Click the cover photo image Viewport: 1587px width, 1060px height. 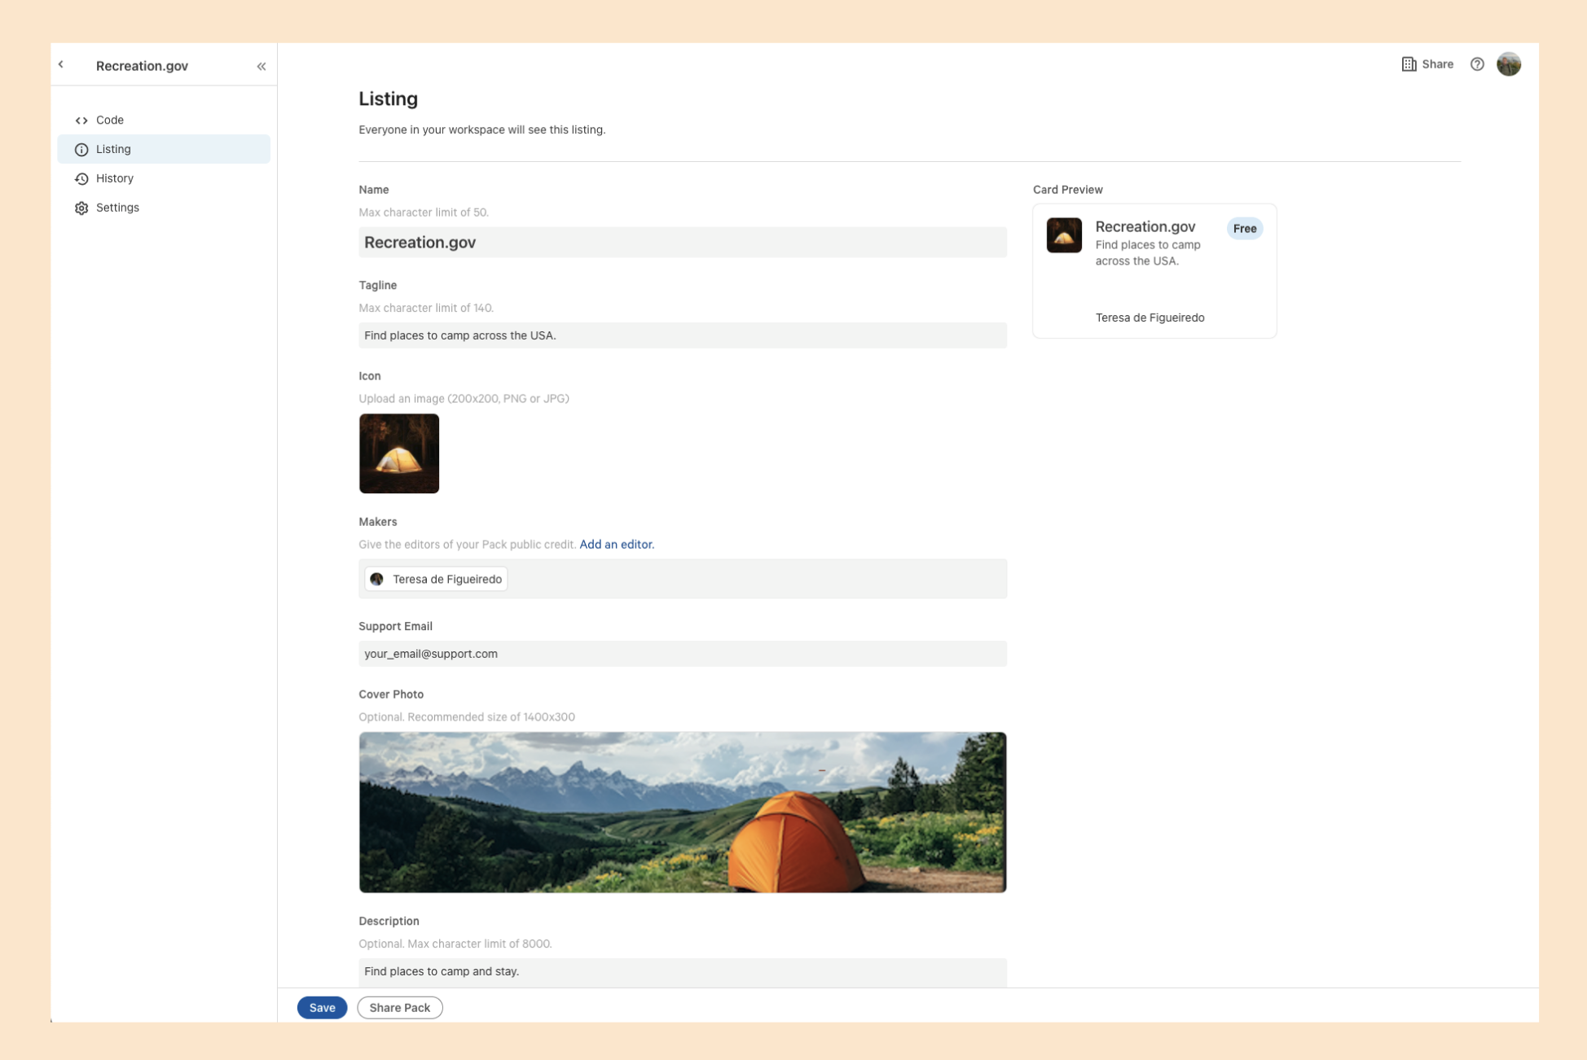682,812
